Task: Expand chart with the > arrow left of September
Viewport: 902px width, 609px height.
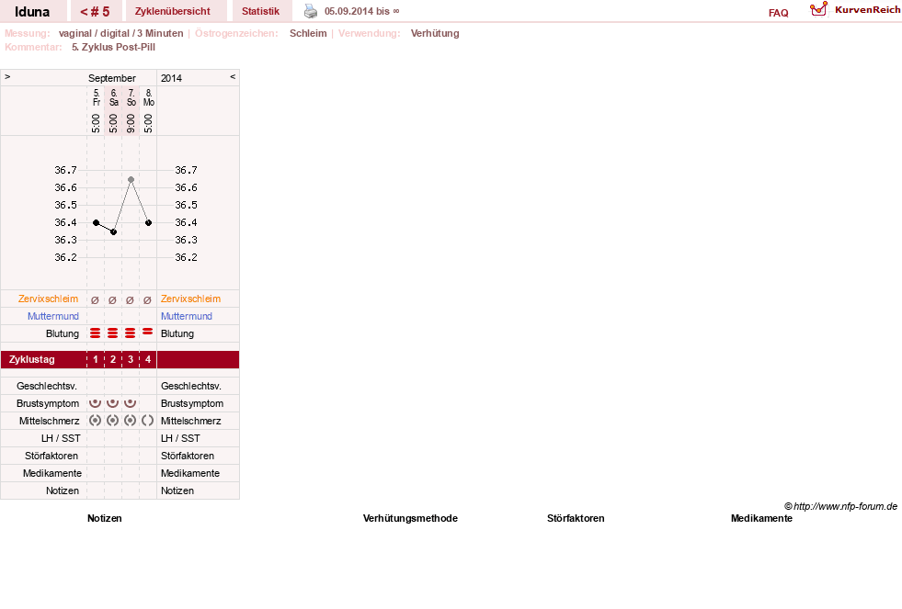Action: coord(7,76)
